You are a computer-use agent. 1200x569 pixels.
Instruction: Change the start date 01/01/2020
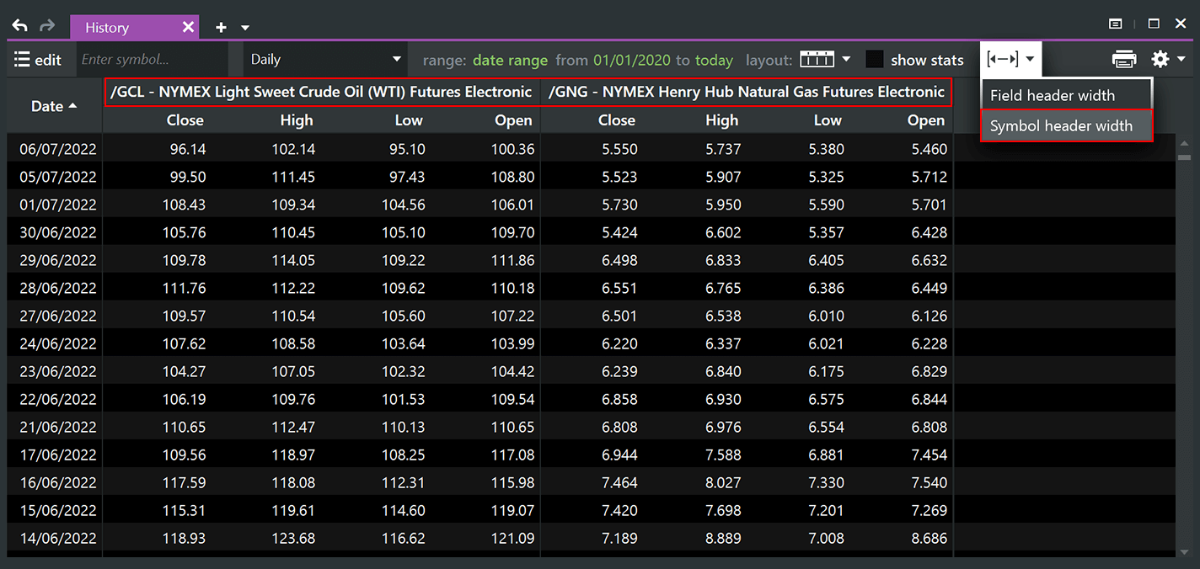pyautogui.click(x=632, y=61)
